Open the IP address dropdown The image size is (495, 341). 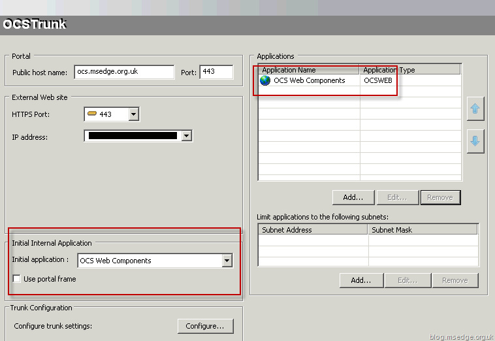click(187, 136)
